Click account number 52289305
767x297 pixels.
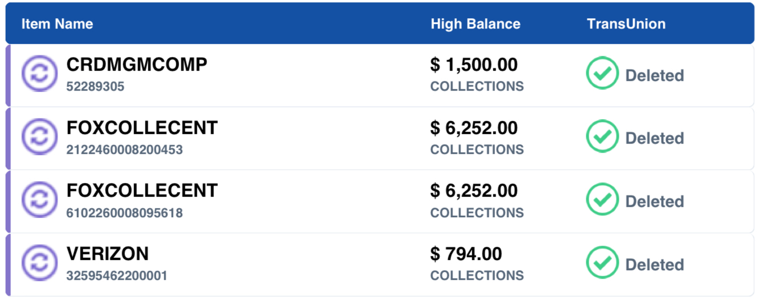coord(95,87)
